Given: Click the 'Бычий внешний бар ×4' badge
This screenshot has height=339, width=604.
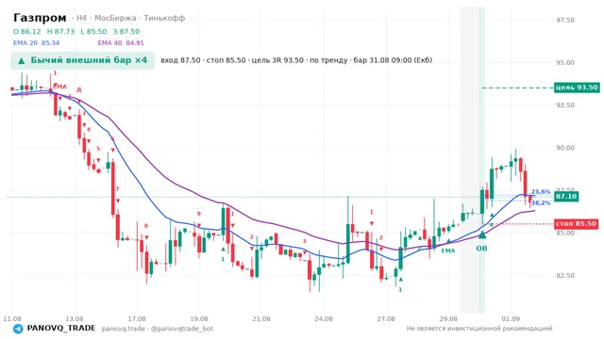Looking at the screenshot, I should coord(83,60).
